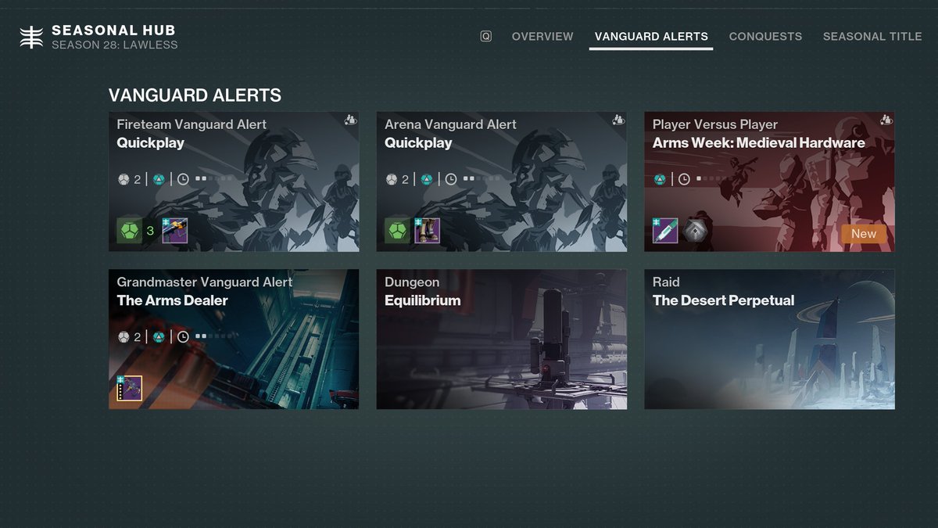Click progress pips on Fireteam Vanguard Alert card
The width and height of the screenshot is (938, 528).
tap(214, 179)
